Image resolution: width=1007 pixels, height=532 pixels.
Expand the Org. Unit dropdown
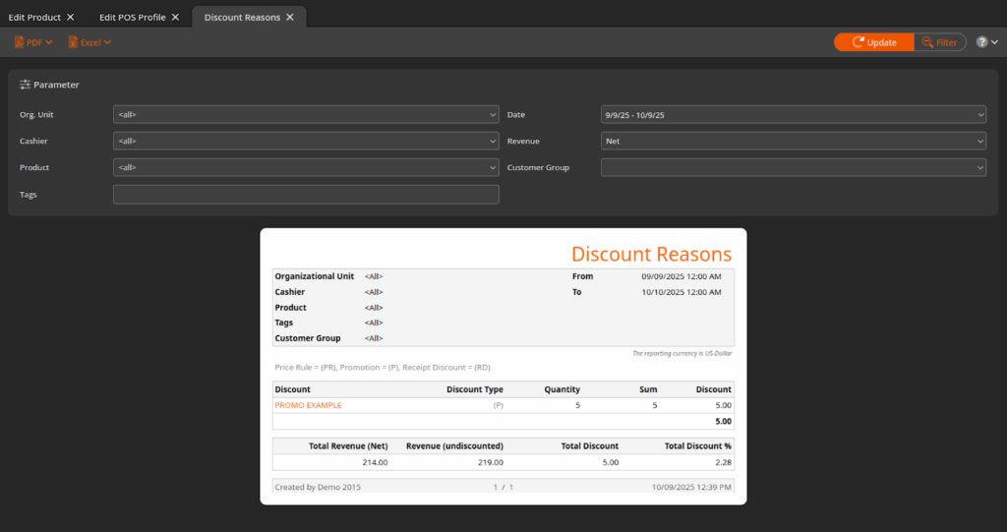point(306,115)
